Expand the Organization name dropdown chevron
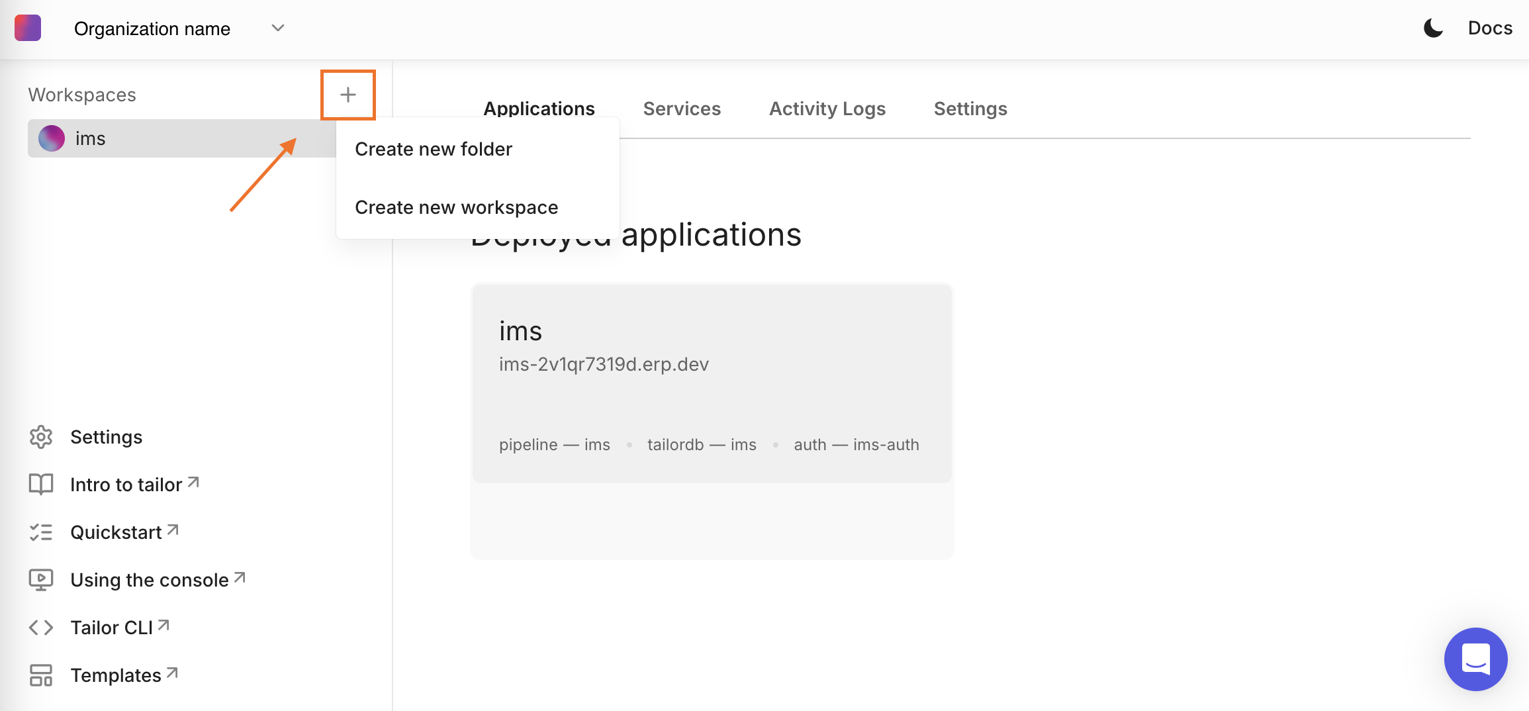 (277, 28)
